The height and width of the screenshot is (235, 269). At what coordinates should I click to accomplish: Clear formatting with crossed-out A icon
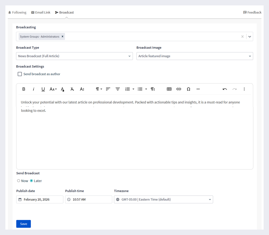point(72,89)
